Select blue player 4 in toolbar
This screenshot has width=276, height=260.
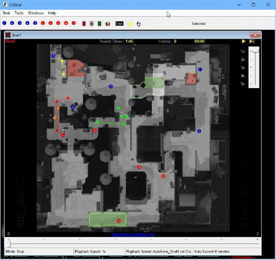click(x=28, y=23)
